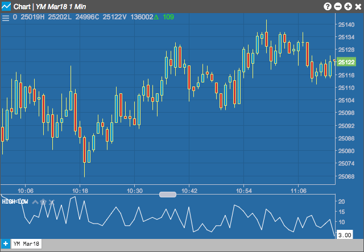
Task: Click the 25074 price axis label
Action: 346,163
